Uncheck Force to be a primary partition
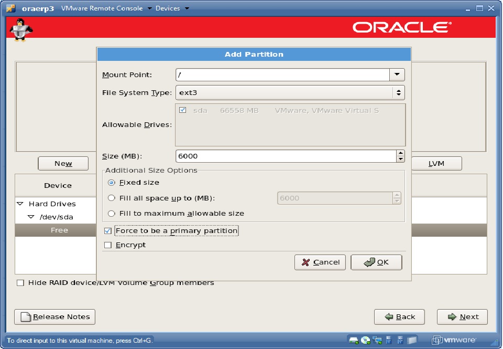Screen dimensions: 503x349 (108, 231)
